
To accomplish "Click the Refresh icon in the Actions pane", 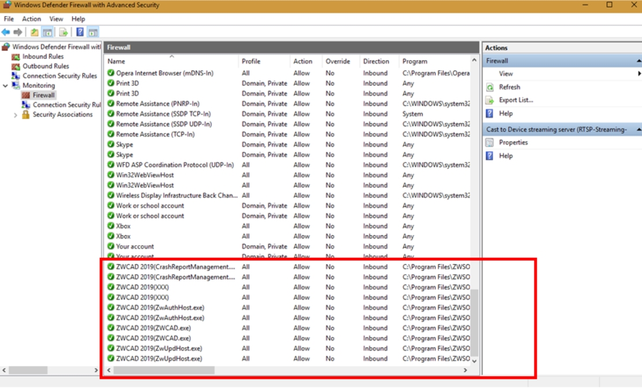I will 490,87.
